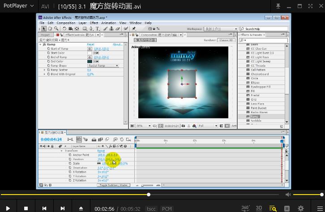Toggle the Start of Ramp stopwatch
The height and width of the screenshot is (212, 325).
pos(48,49)
